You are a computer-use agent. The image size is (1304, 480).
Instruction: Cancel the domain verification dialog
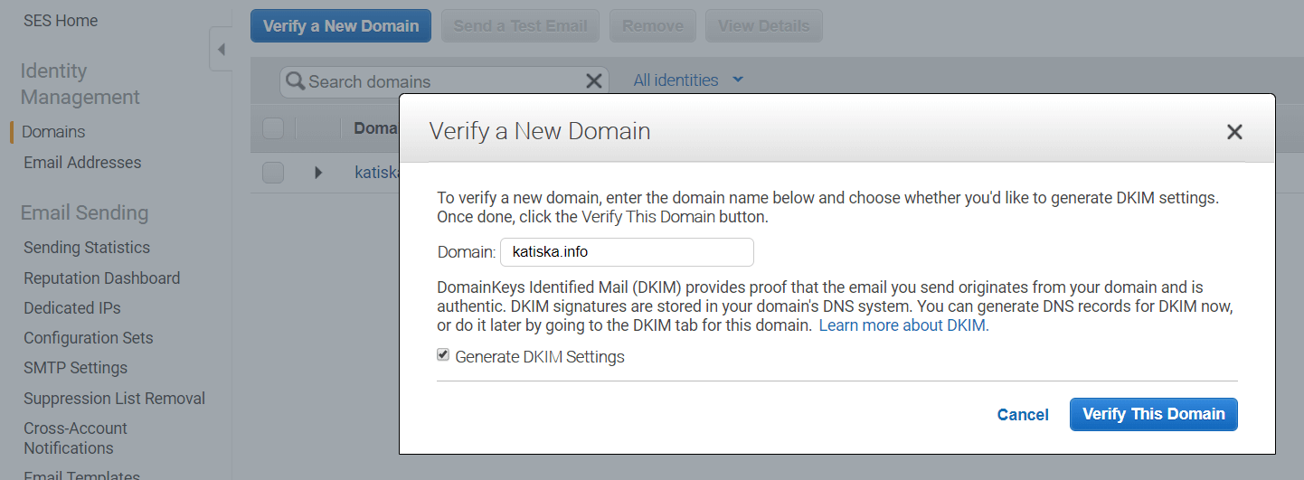[1023, 415]
